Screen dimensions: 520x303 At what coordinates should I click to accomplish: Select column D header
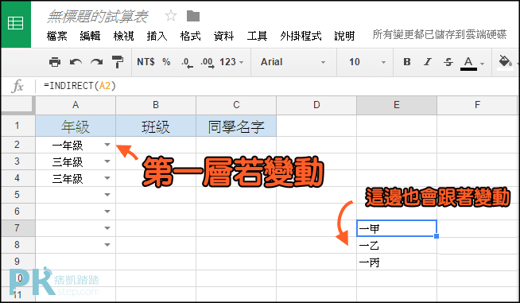[x=316, y=105]
